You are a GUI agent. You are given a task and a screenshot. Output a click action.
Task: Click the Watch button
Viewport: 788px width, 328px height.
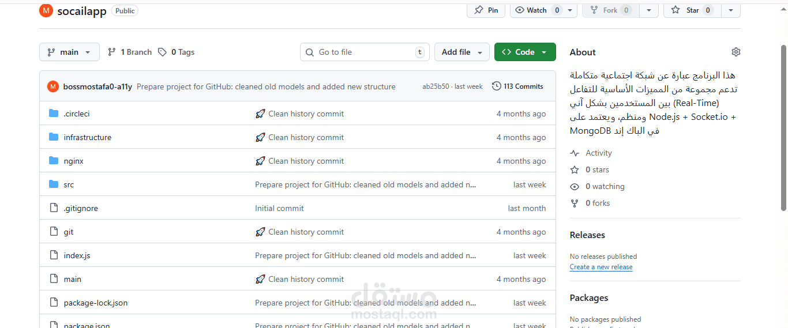click(537, 10)
